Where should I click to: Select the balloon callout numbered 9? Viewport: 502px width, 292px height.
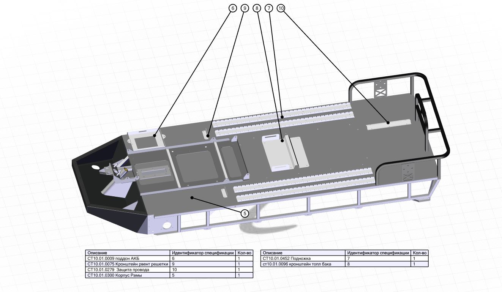pos(245,8)
